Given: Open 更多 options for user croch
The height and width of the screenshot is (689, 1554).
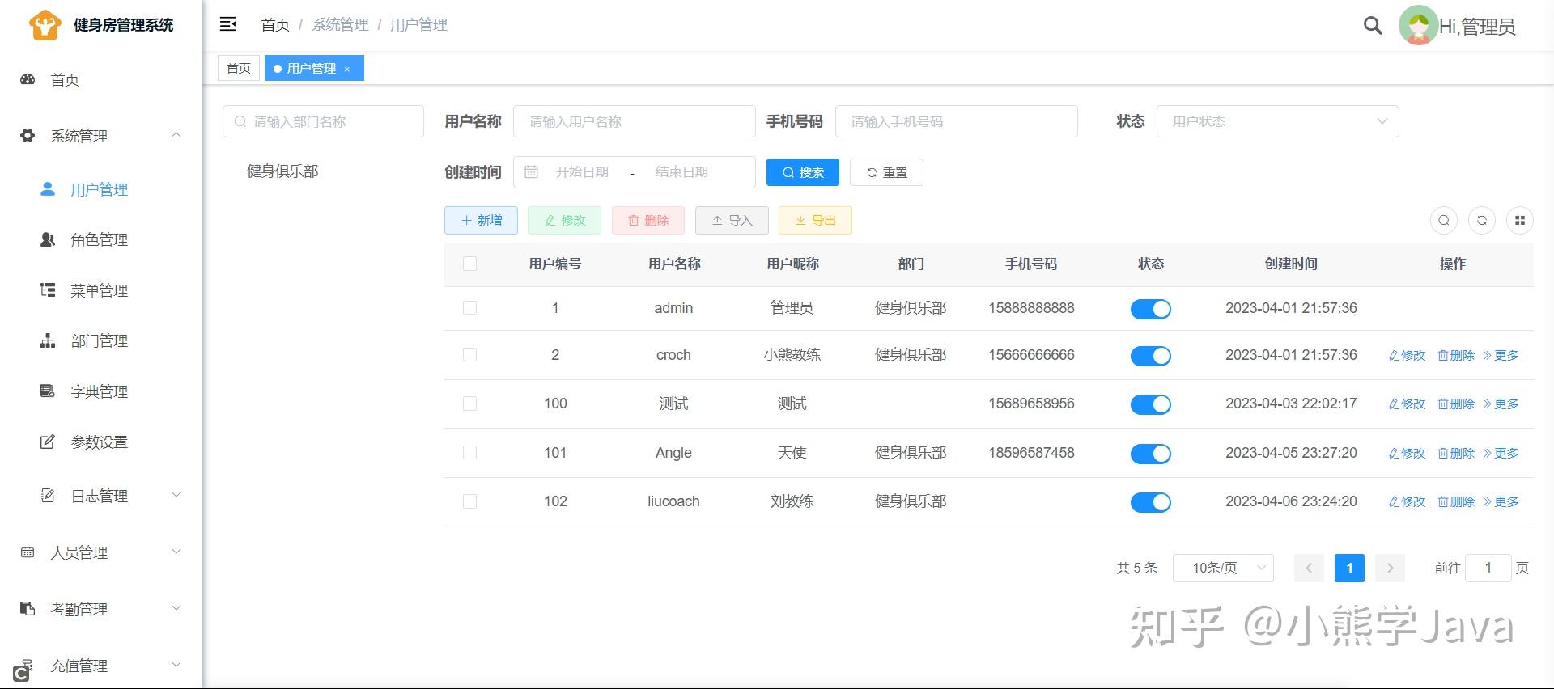Looking at the screenshot, I should pos(1500,355).
